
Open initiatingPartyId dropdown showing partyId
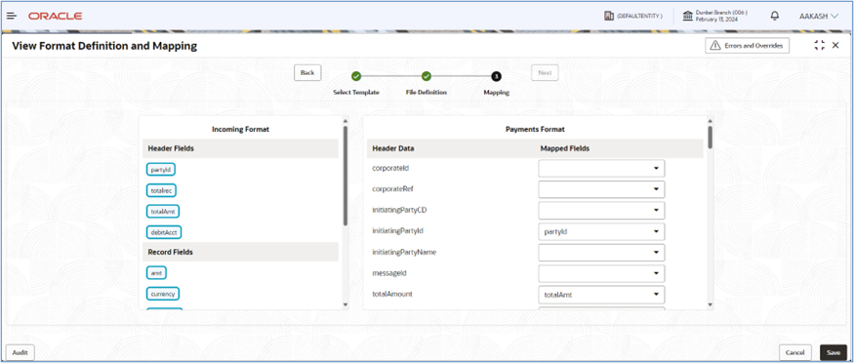601,232
